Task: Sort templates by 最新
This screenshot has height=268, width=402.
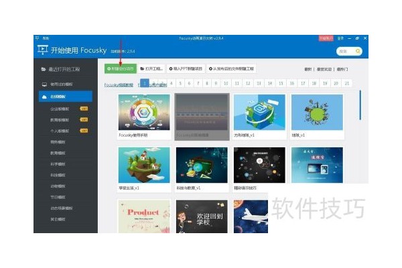Action: click(308, 69)
